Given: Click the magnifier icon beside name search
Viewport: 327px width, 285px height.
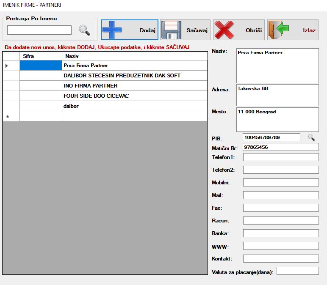Looking at the screenshot, I should coord(85,30).
